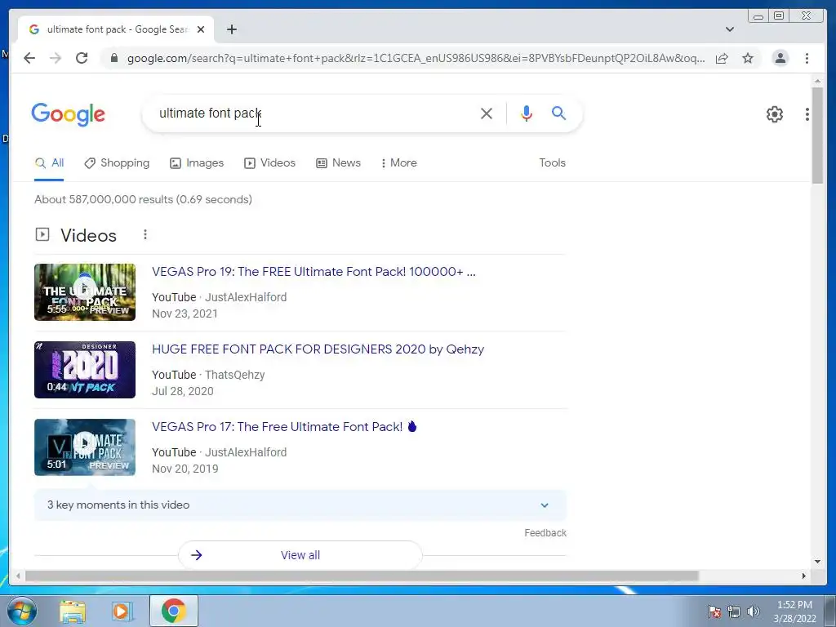The height and width of the screenshot is (627, 836).
Task: Share this page via the share icon
Action: (722, 58)
